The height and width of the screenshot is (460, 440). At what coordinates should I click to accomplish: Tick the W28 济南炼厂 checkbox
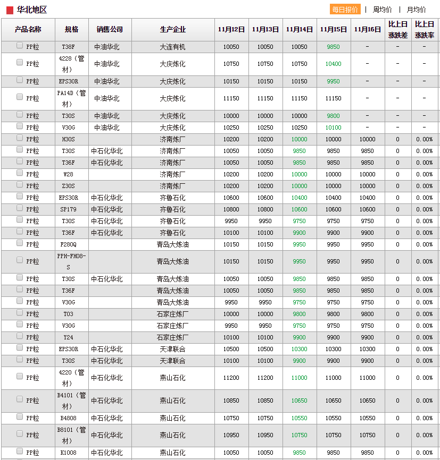(20, 173)
